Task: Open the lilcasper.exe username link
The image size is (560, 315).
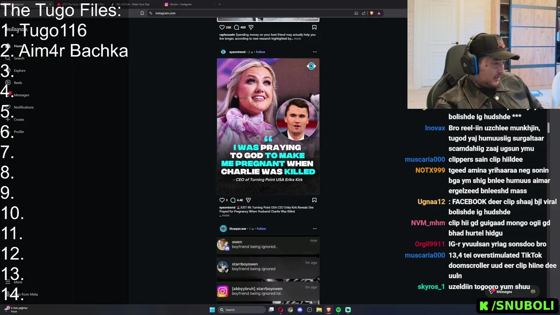Action: tap(238, 228)
